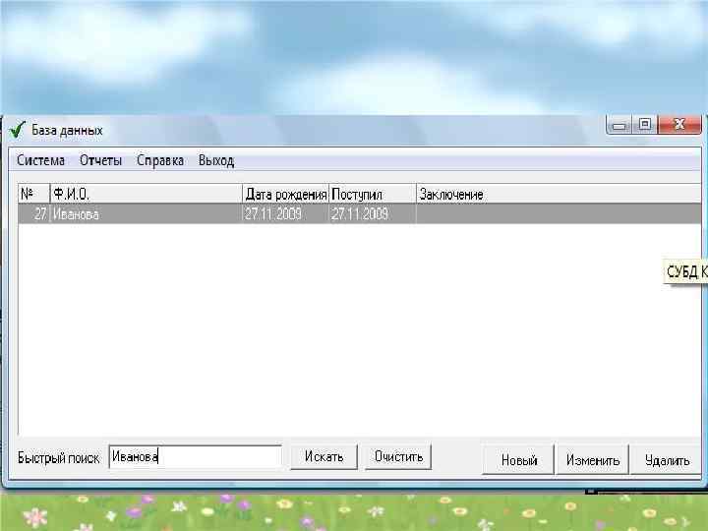Click the Изменить button
Viewport: 708px width, 531px height.
pos(592,459)
